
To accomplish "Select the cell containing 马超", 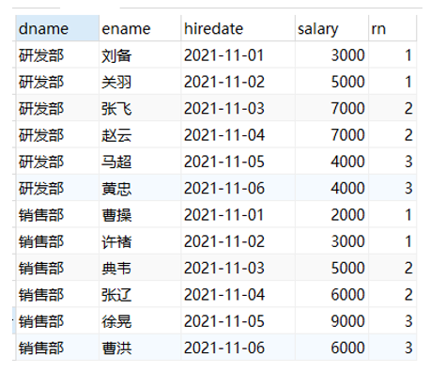I will tap(140, 162).
